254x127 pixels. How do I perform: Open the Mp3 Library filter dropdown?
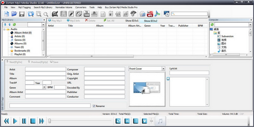(43, 25)
